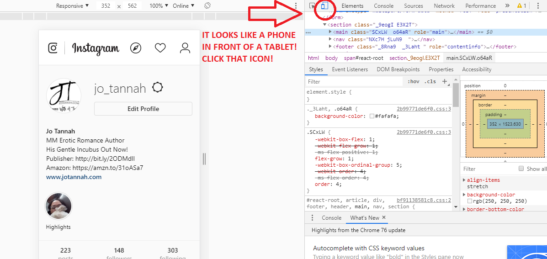
Task: Open the Instagram compass explore icon
Action: (136, 48)
